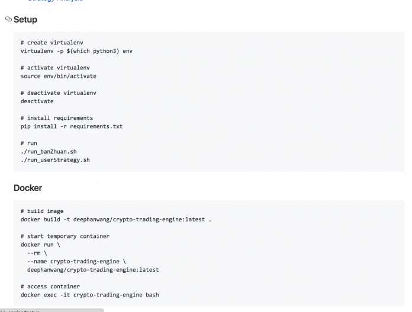Screen dimensions: 412x312
Task: Click the Docker heading
Action: [28, 188]
